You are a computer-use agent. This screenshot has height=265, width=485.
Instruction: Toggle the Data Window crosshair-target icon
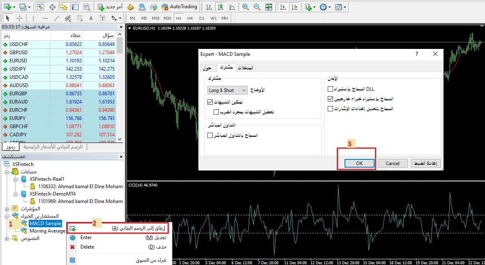point(53,7)
